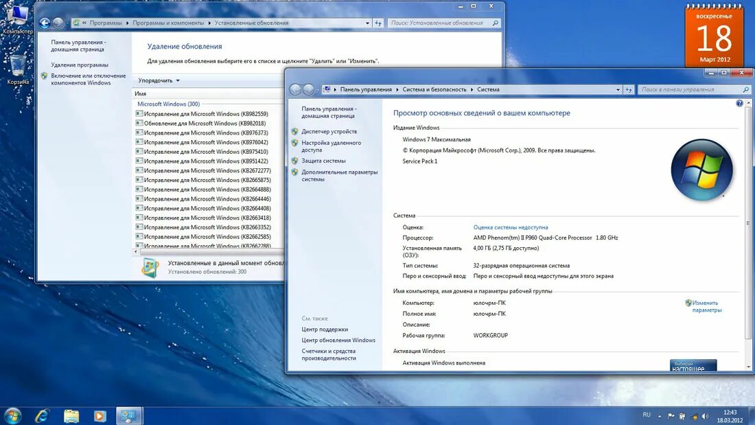Click the genuine Microsoft badge
The width and height of the screenshot is (755, 425).
click(693, 365)
